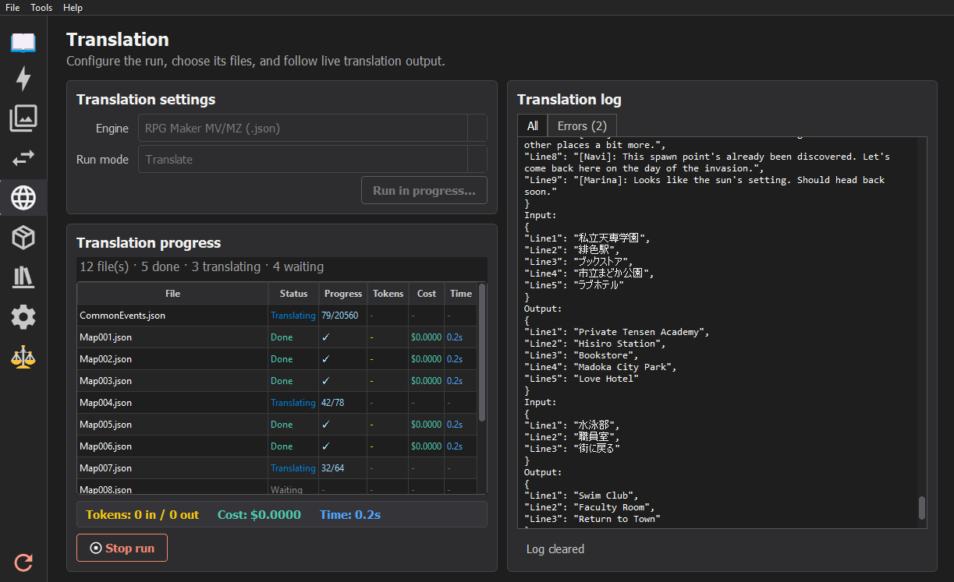This screenshot has width=954, height=582.
Task: Sort by the Tokens column header
Action: tap(388, 294)
